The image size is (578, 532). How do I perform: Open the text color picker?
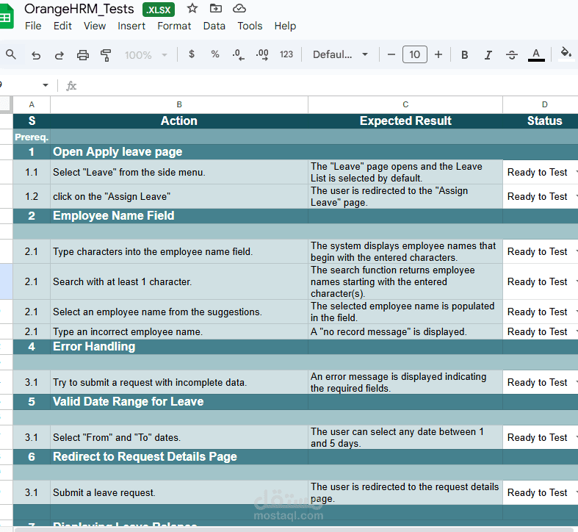(536, 55)
